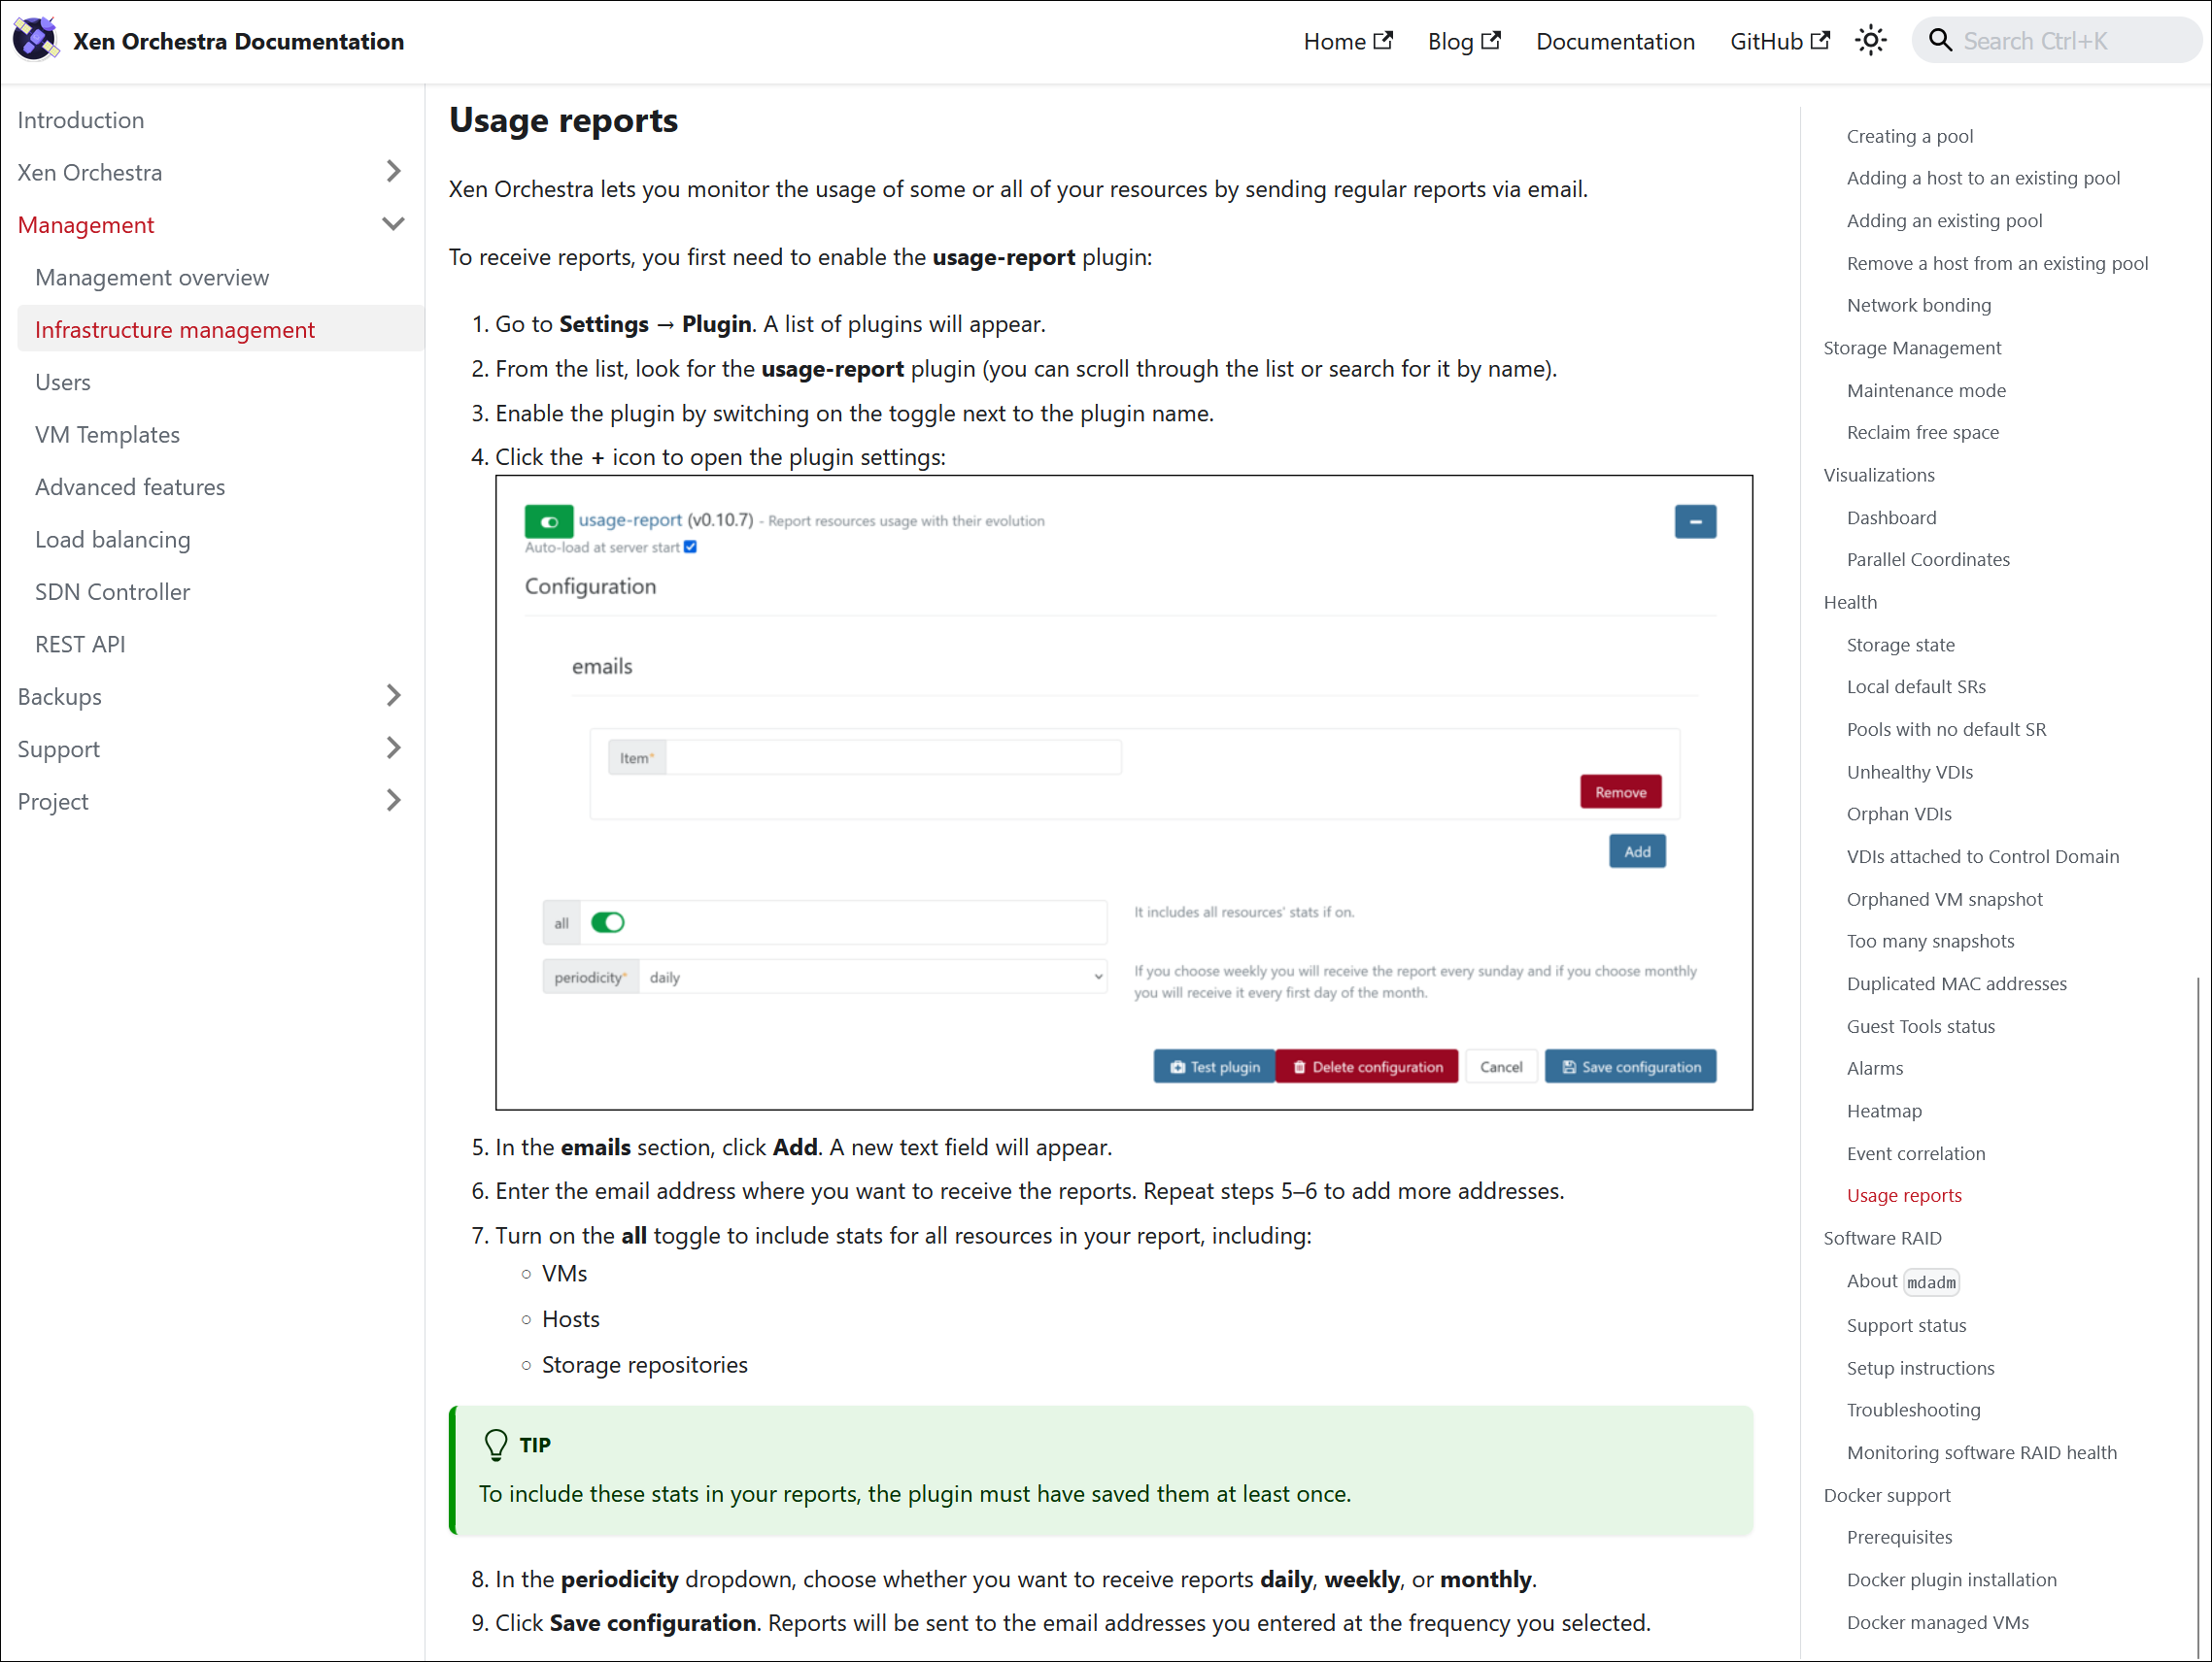The image size is (2212, 1662).
Task: Jump to Heatmap in table of contents
Action: click(1884, 1111)
